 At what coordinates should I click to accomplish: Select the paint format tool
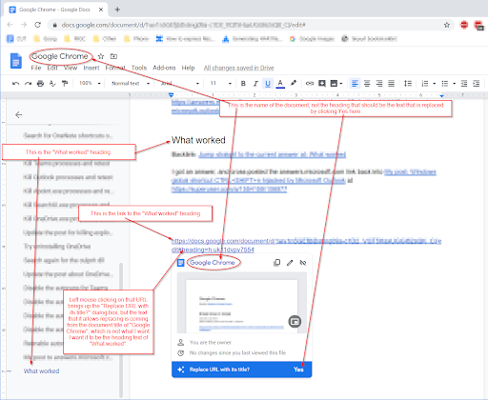pos(65,84)
